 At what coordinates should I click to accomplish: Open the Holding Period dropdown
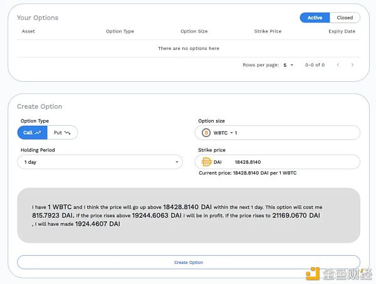tap(100, 162)
